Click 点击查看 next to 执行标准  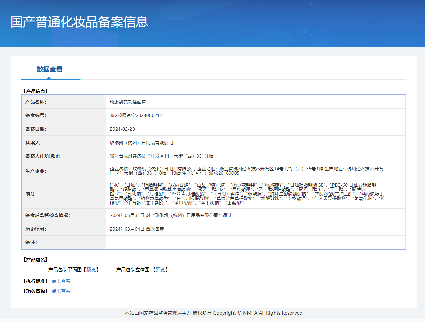point(61,281)
